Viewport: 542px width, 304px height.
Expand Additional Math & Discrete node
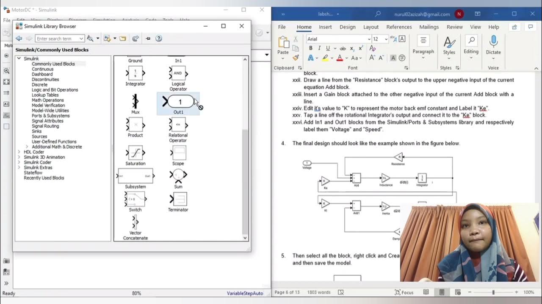pos(27,147)
